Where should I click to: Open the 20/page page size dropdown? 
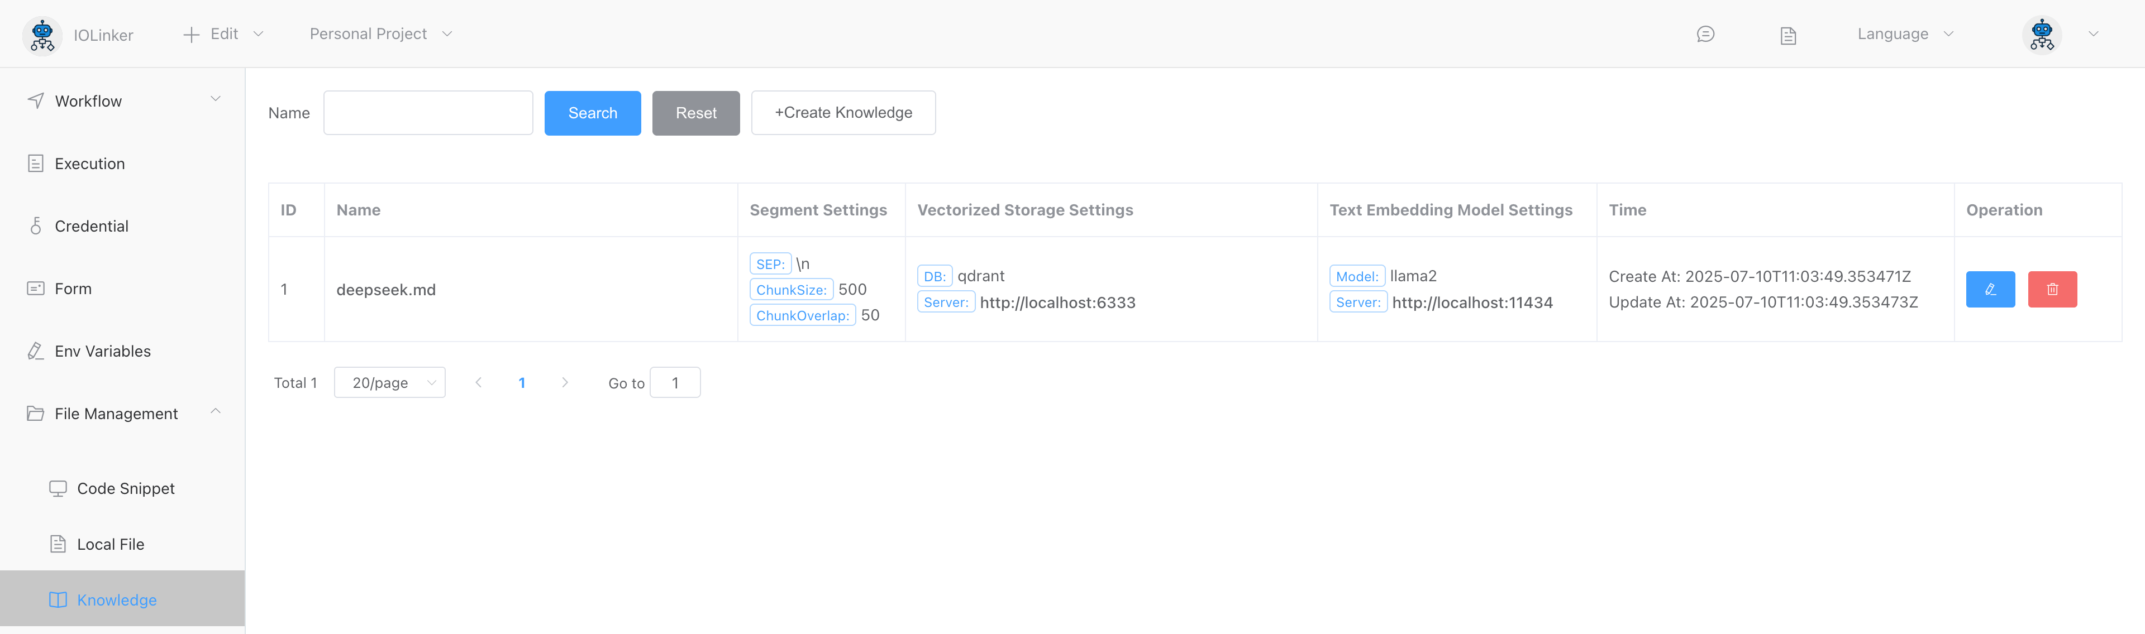coord(389,383)
